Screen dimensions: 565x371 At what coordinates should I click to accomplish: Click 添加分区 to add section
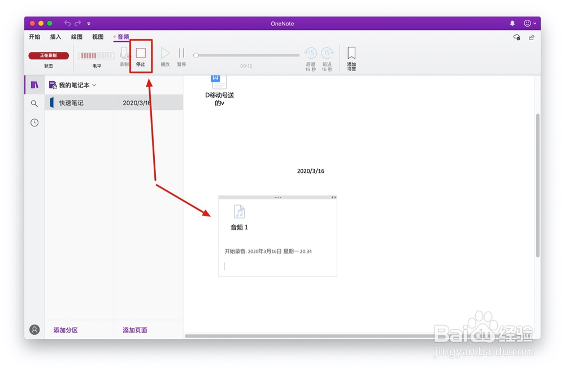pos(66,330)
